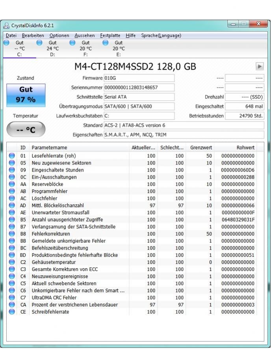Click the Schnittstelle field Serial ATA
Image resolution: width=271 pixels, height=349 pixels.
139,97
